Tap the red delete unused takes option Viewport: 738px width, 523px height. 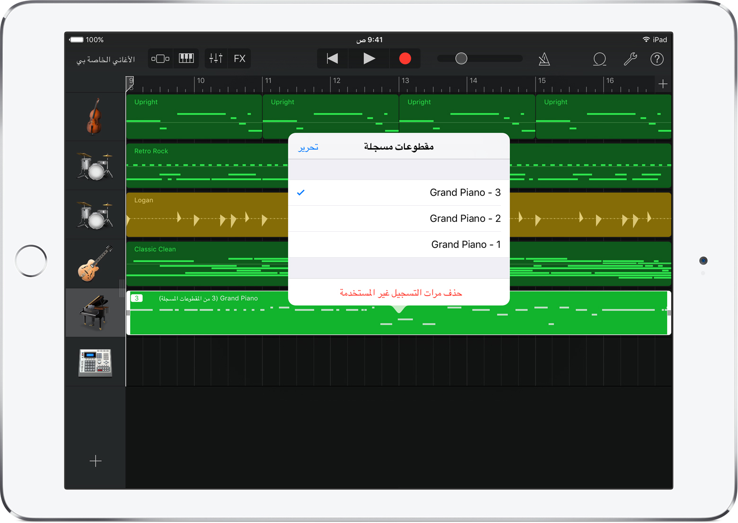point(400,293)
